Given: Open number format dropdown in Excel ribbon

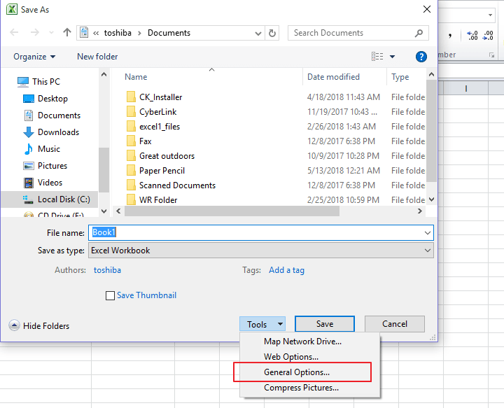Looking at the screenshot, I should coord(490,15).
